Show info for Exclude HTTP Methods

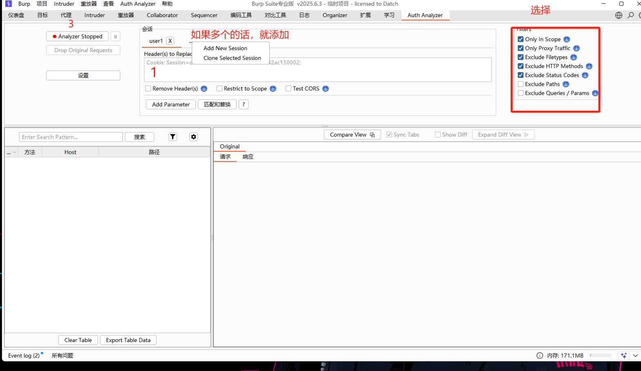pyautogui.click(x=589, y=66)
